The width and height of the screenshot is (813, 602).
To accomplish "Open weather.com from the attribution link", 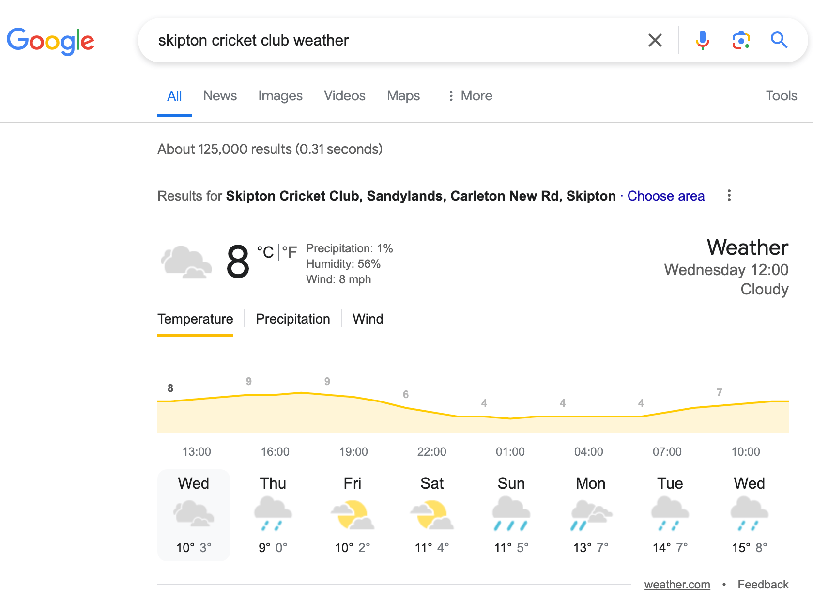I will [677, 585].
